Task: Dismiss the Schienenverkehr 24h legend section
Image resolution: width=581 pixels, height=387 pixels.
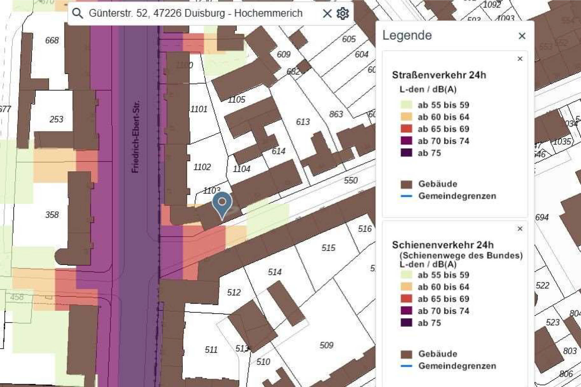Action: [519, 228]
